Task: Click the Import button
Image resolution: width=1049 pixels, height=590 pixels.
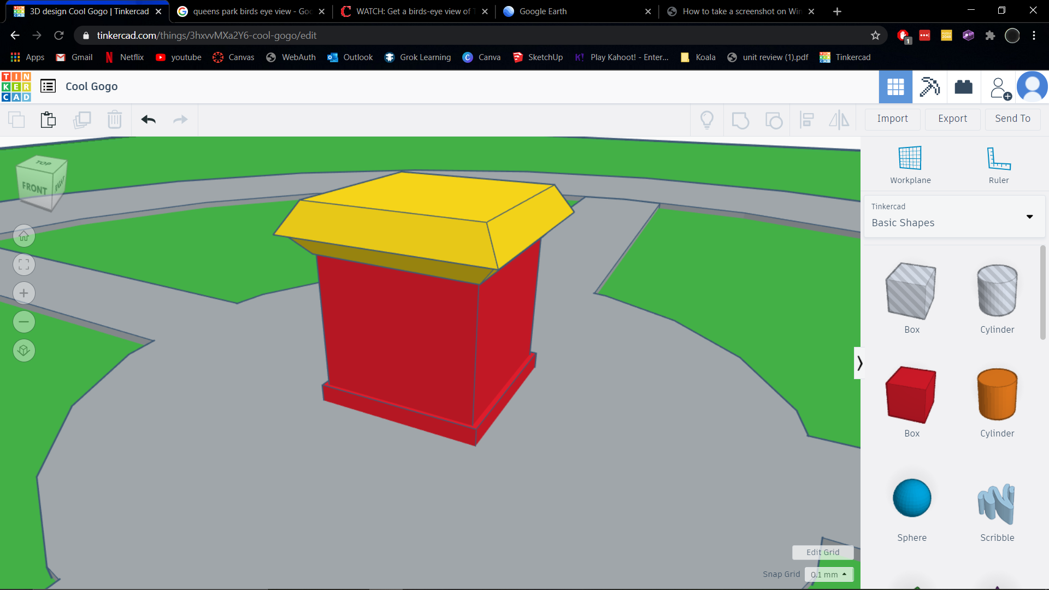Action: pyautogui.click(x=892, y=119)
